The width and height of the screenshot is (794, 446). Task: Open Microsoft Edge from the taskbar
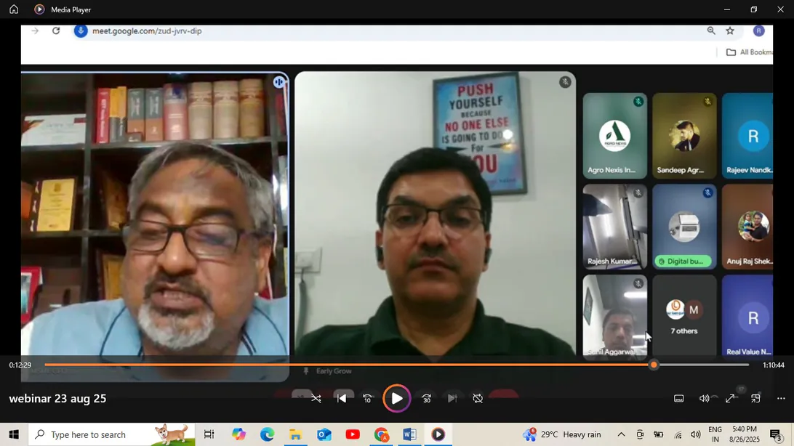click(x=267, y=434)
